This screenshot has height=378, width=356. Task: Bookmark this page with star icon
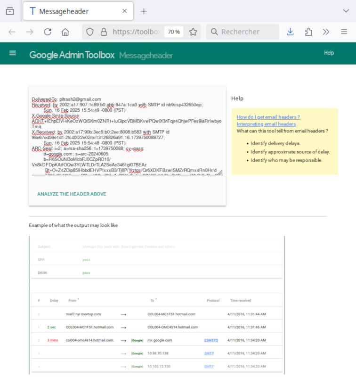pos(193,32)
